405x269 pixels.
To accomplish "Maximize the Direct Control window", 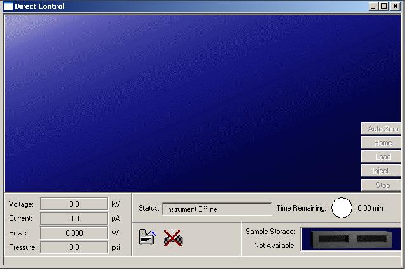I will tap(384, 6).
